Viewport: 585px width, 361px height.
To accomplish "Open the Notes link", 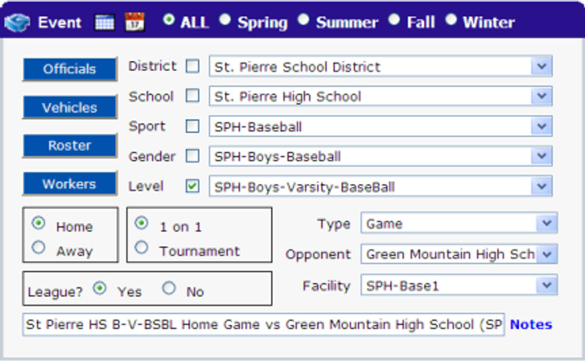I will [x=531, y=324].
